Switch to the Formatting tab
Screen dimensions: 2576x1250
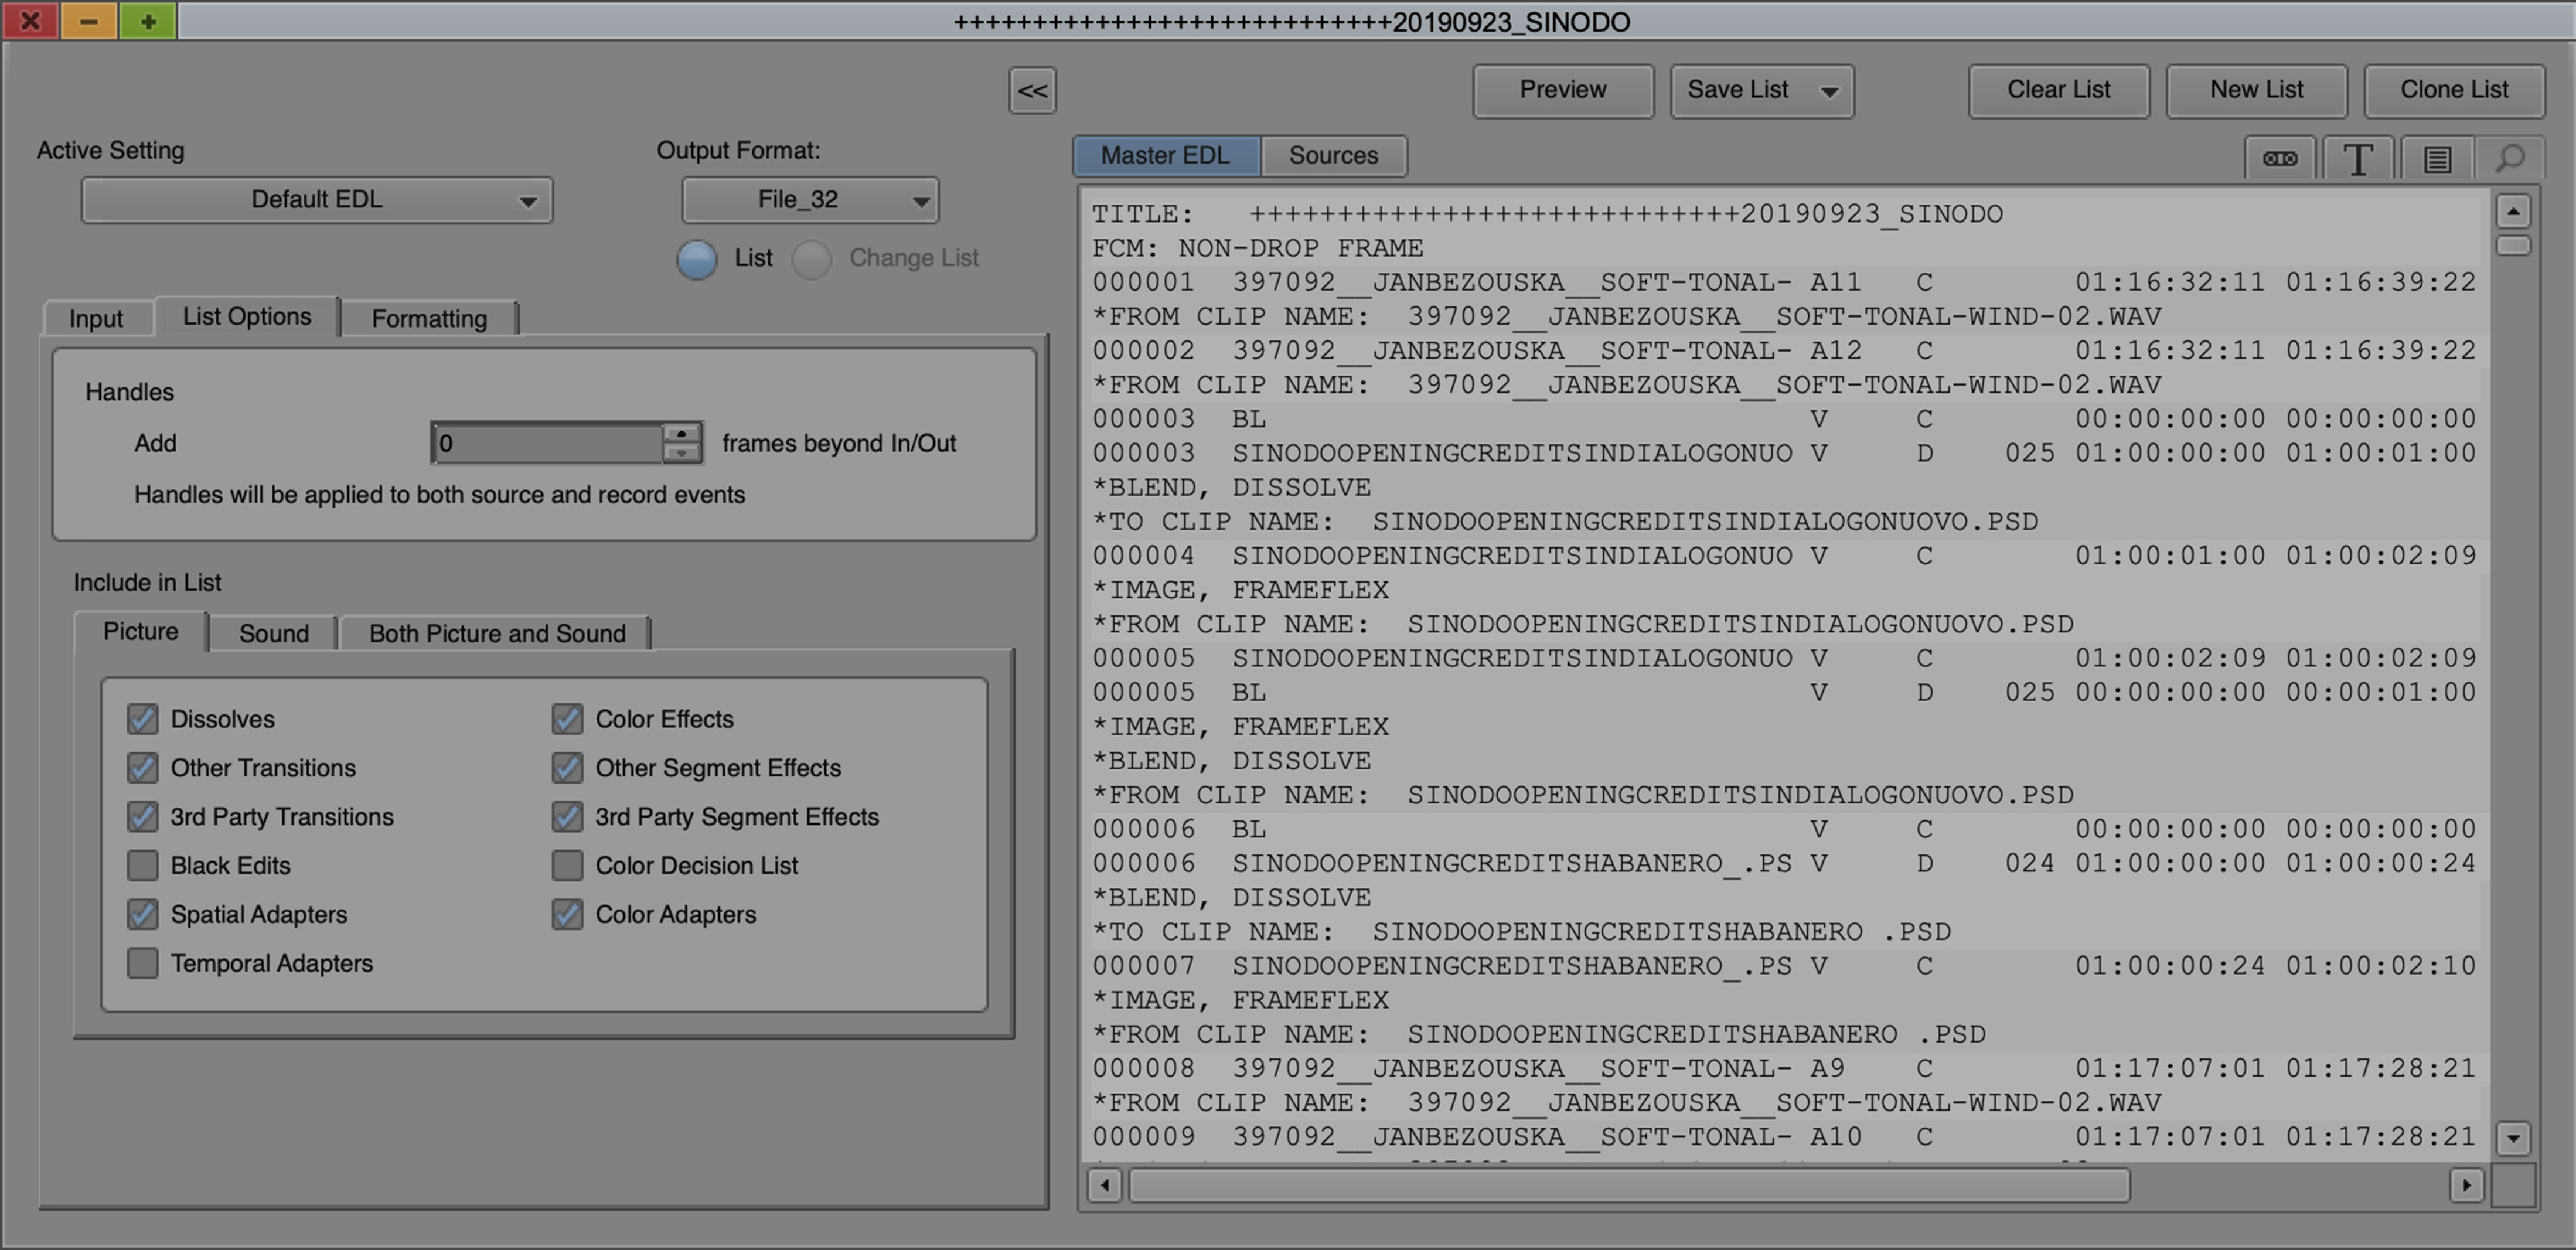click(x=429, y=319)
